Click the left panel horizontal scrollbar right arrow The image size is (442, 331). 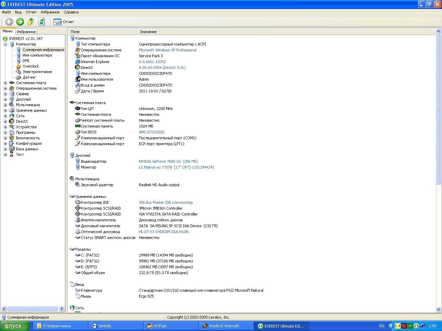tap(62, 309)
